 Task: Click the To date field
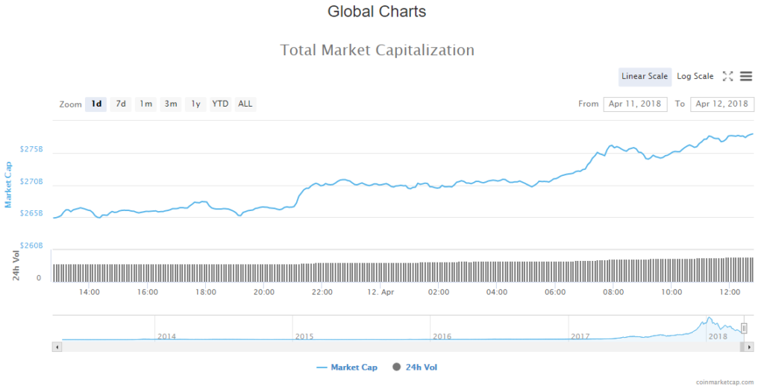(x=721, y=104)
